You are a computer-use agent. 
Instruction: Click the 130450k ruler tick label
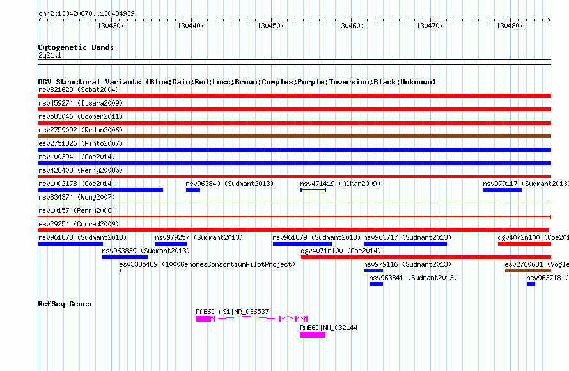[x=270, y=26]
